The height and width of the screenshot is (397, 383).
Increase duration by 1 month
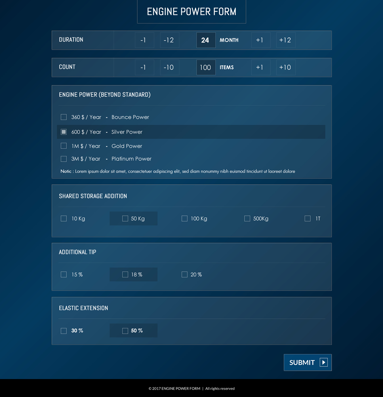coord(261,40)
